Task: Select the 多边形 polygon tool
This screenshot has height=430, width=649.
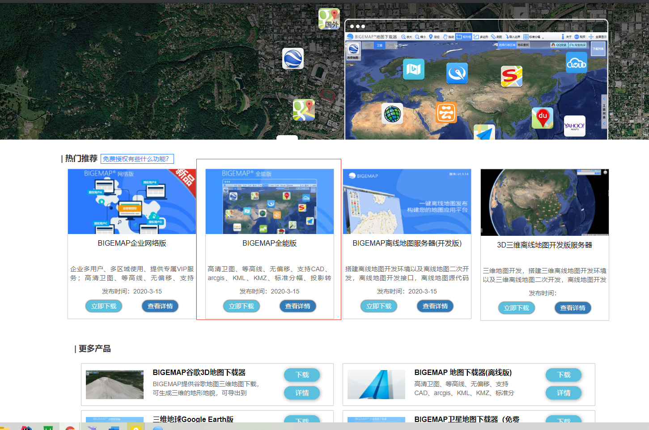Action: (x=481, y=37)
